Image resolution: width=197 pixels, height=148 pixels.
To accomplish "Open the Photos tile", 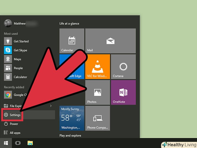I will coord(98,93).
